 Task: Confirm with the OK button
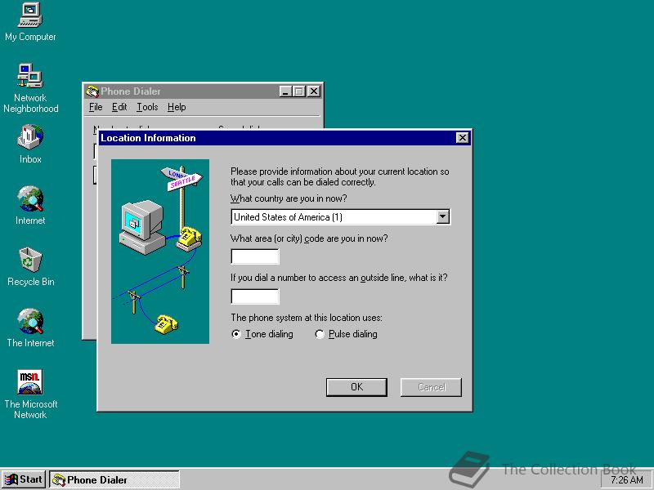pyautogui.click(x=356, y=387)
